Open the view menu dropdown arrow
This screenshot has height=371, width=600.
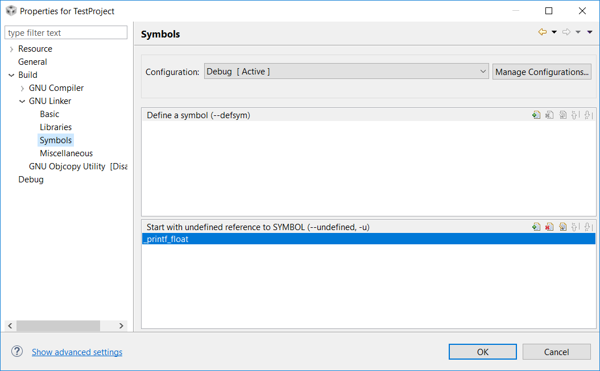click(x=590, y=32)
